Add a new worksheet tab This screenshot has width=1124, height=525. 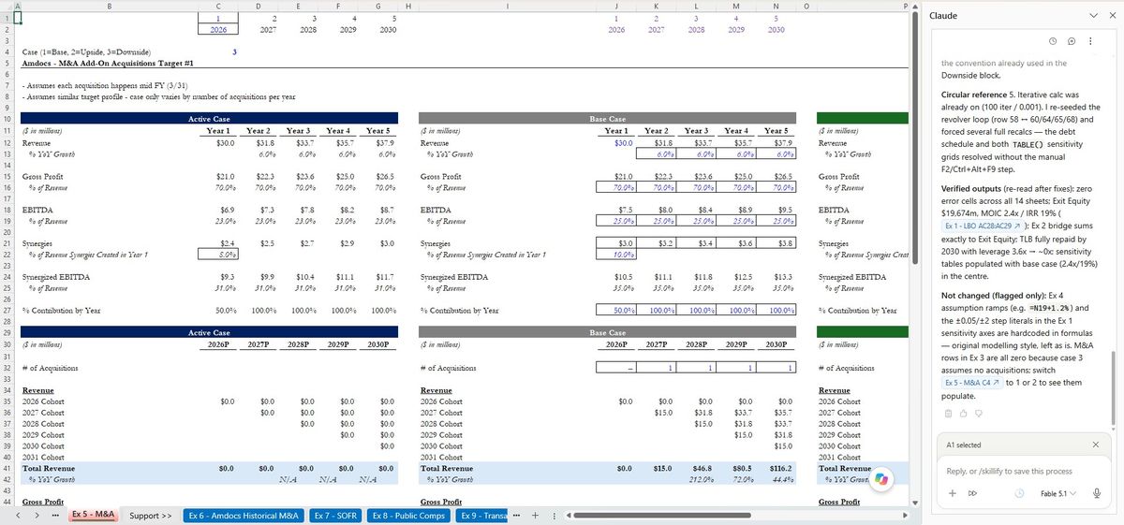click(535, 516)
